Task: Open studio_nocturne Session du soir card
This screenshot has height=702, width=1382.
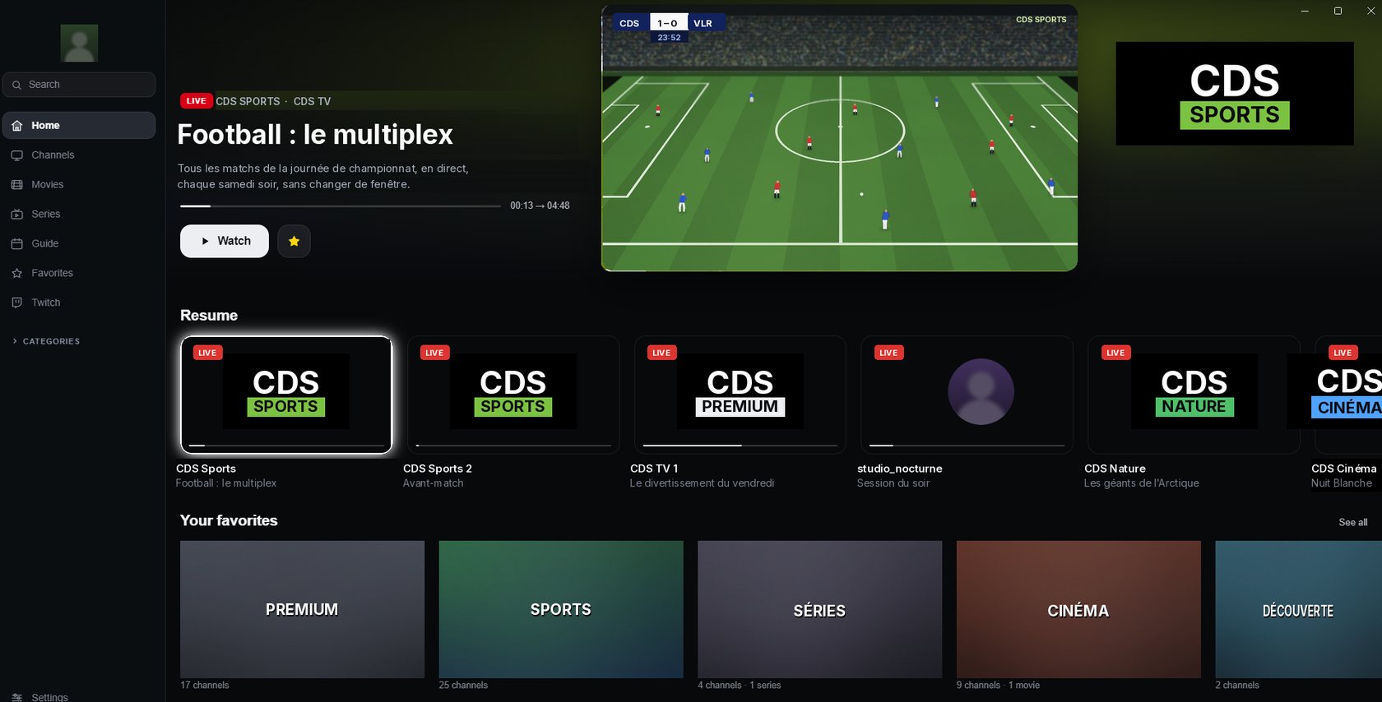Action: point(967,395)
